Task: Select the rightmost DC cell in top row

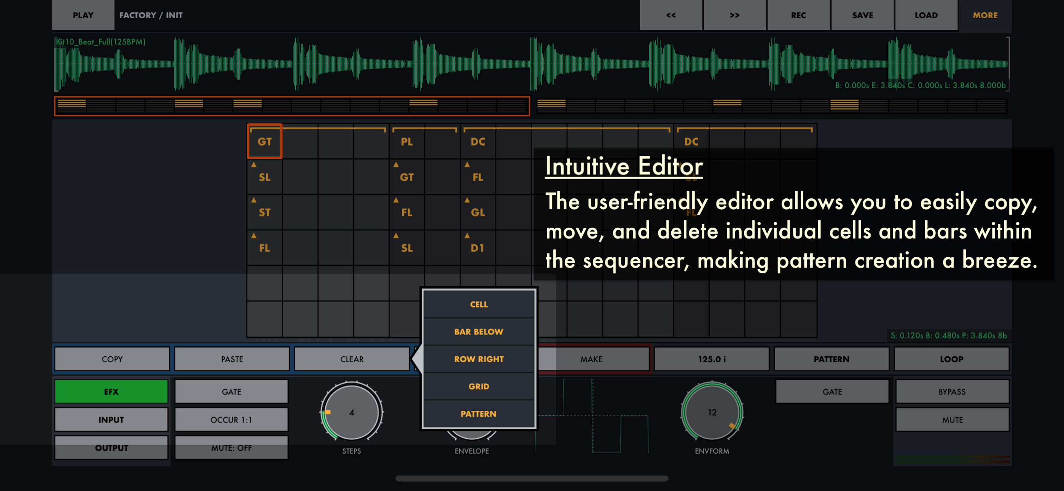Action: coord(691,141)
